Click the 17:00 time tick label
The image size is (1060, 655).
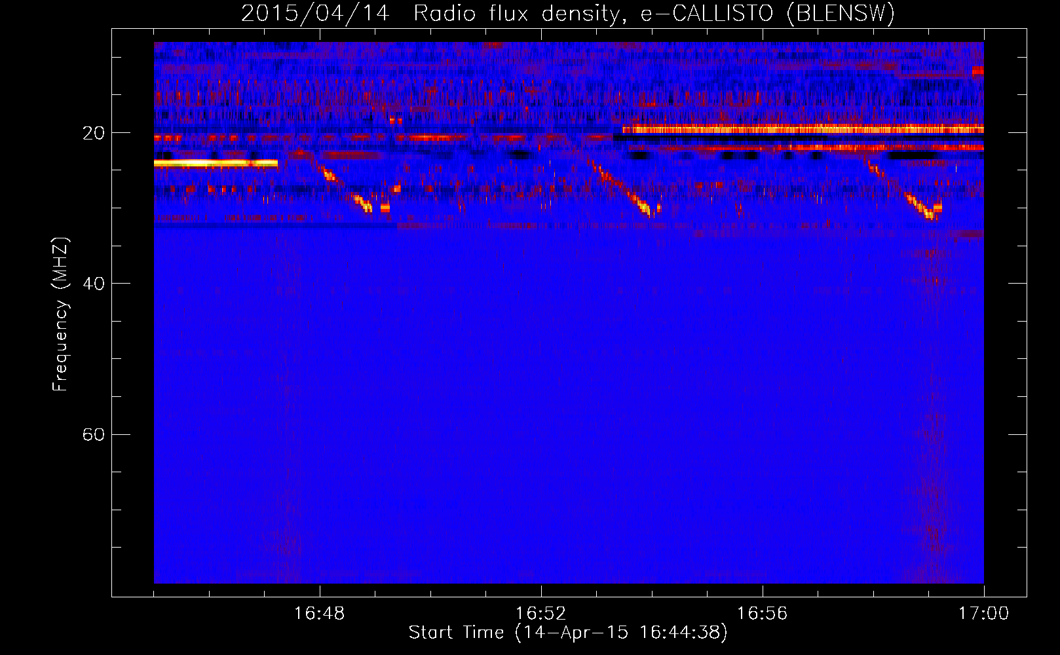coord(983,614)
